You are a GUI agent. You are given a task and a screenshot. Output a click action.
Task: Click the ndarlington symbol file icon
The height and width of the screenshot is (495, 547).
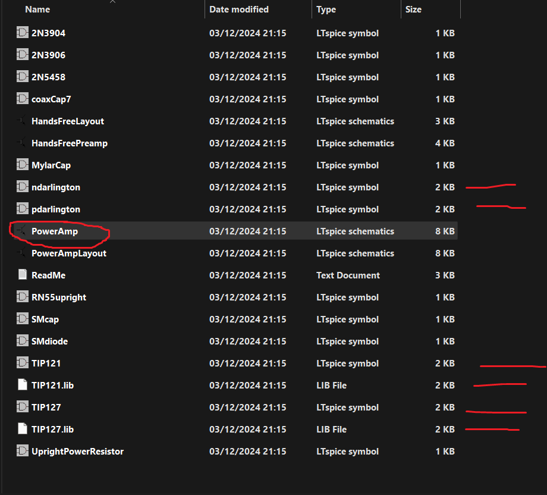pyautogui.click(x=23, y=187)
